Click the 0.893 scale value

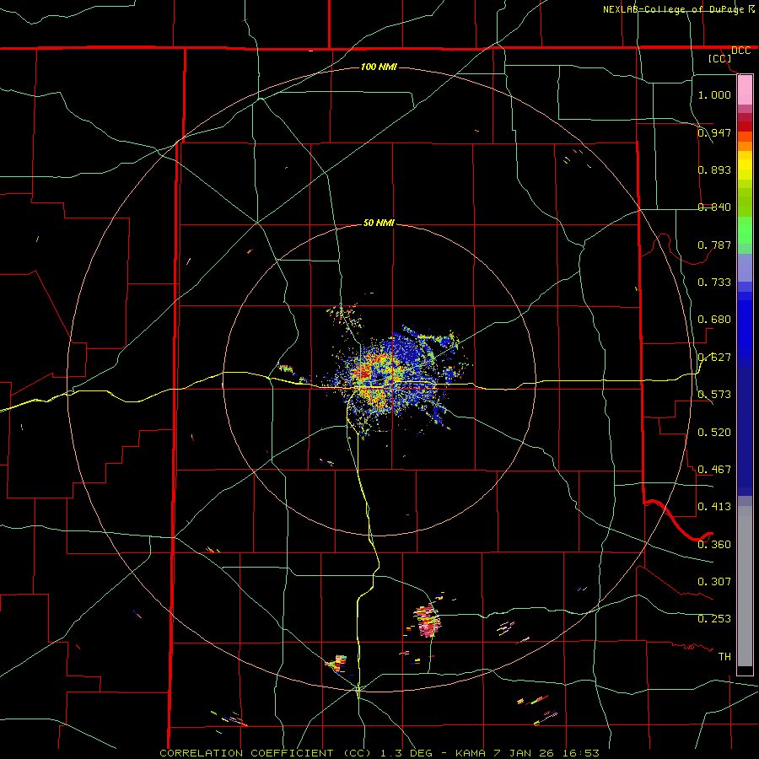pos(714,170)
